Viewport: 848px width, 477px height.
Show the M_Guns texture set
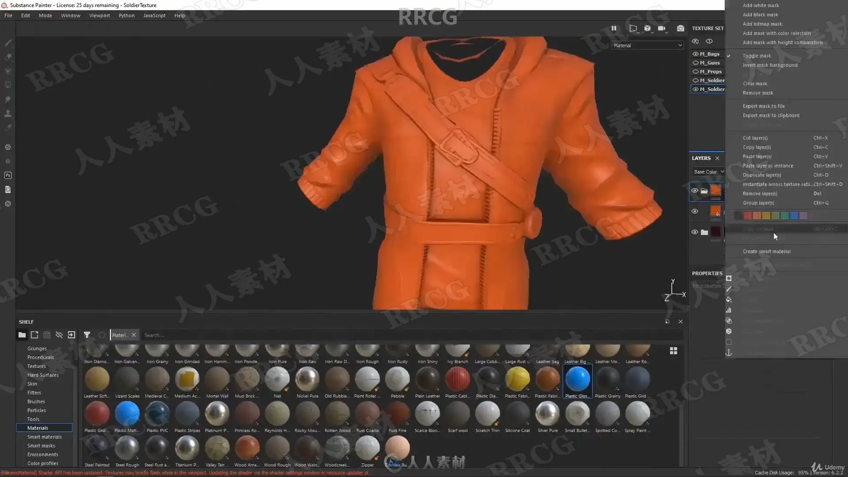tap(696, 63)
